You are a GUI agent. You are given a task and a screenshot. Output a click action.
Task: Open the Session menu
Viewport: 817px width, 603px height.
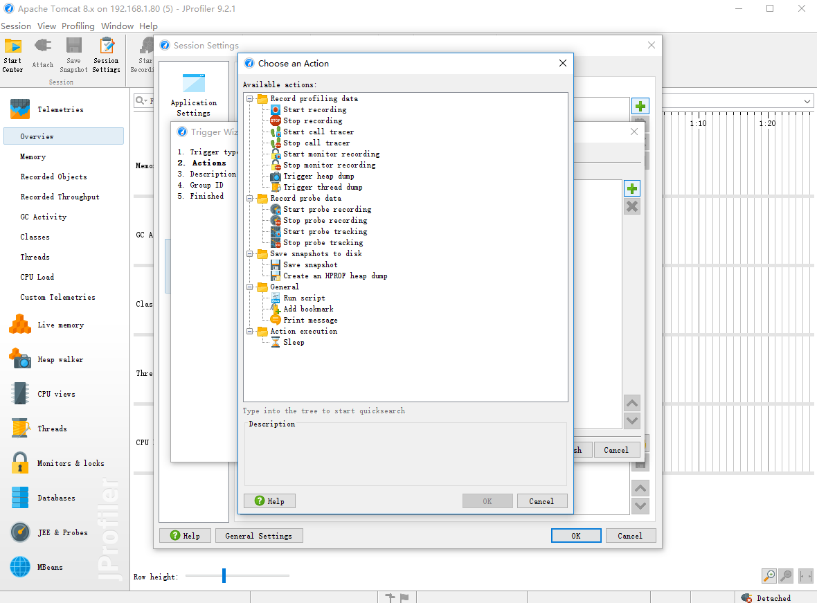(x=16, y=26)
